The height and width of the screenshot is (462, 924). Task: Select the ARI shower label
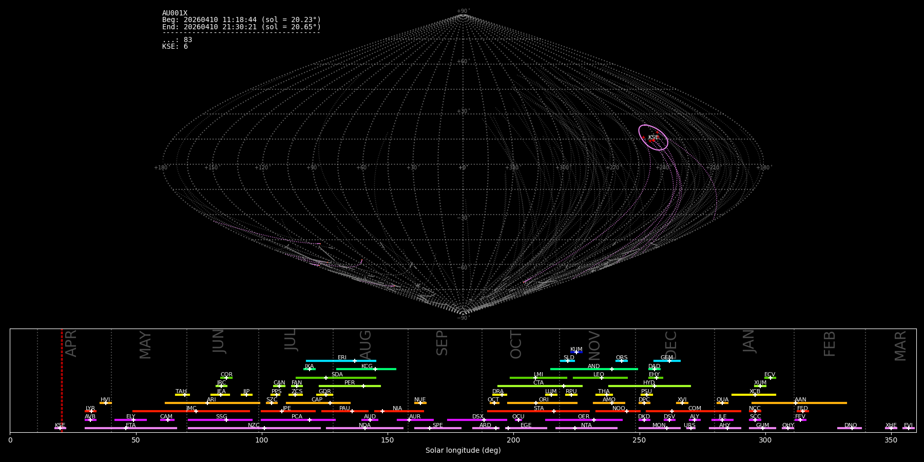click(211, 400)
